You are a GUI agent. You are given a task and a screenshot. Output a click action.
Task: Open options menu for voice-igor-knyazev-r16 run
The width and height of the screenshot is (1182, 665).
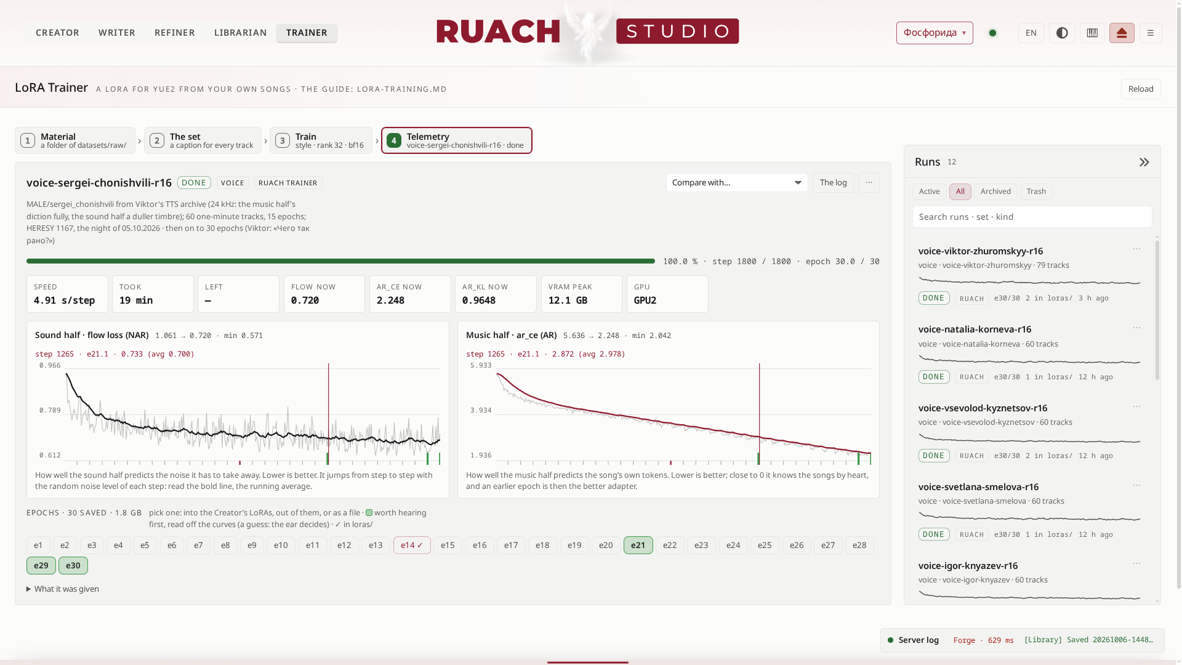pos(1136,563)
